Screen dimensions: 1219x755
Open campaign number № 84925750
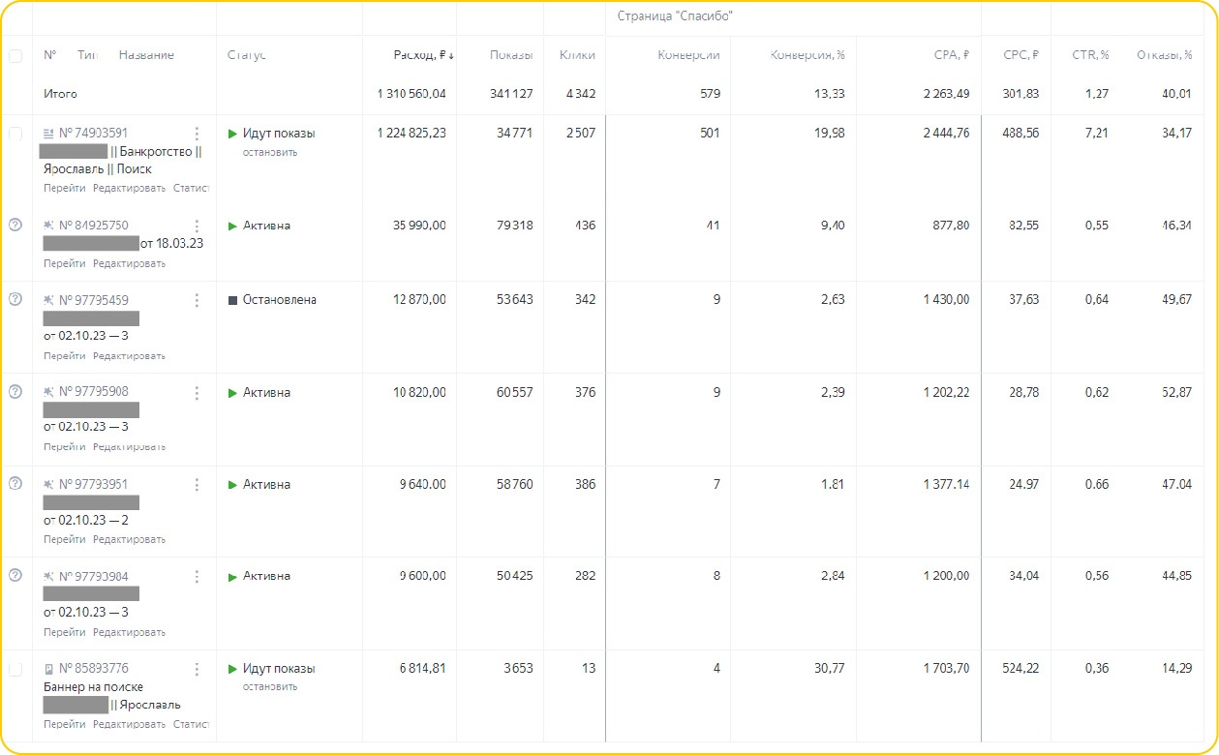point(94,226)
